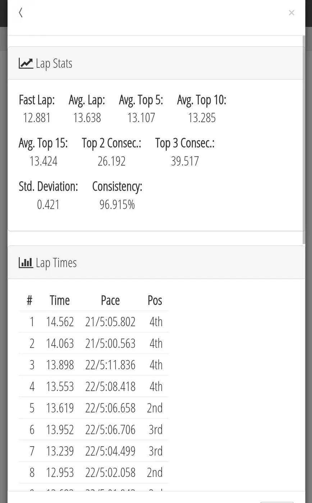Click the Time column header

click(60, 300)
